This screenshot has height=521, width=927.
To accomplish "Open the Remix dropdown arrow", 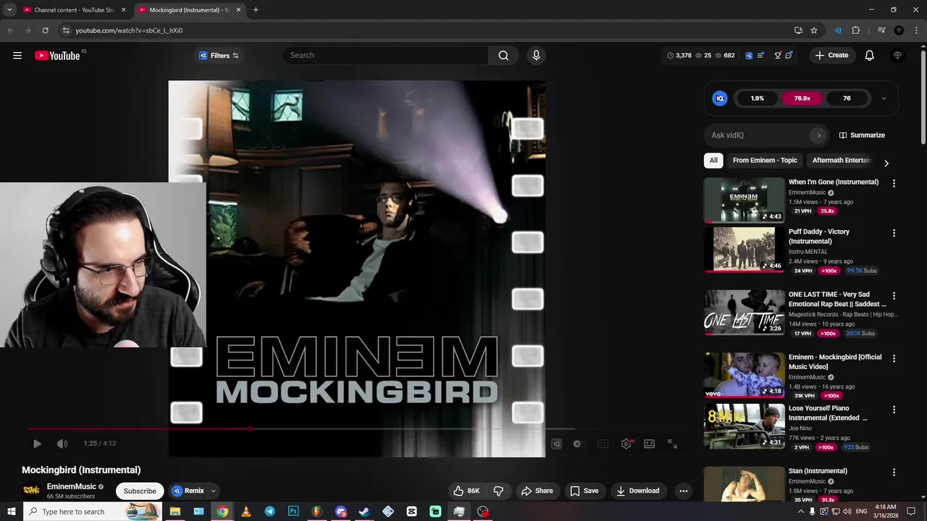I will (213, 491).
